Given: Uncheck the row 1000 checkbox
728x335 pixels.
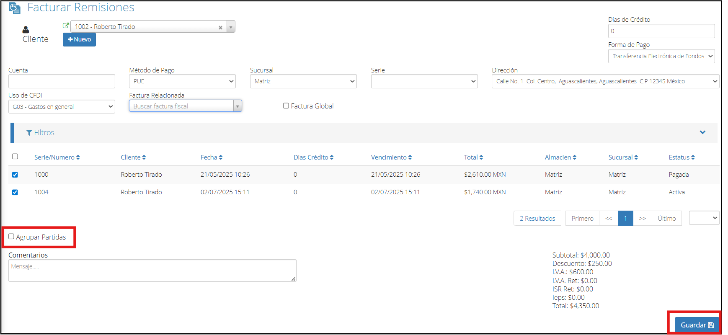Looking at the screenshot, I should [x=15, y=175].
